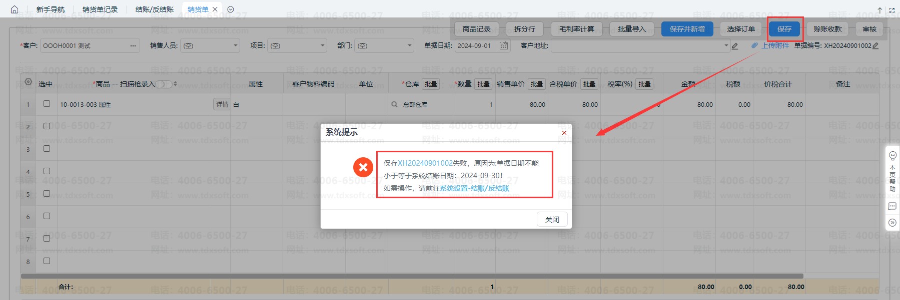Open the calendar picker for document date
900x300 pixels.
click(504, 46)
